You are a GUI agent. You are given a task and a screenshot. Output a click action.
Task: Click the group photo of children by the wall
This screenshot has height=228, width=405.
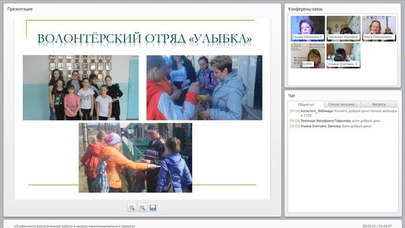click(x=80, y=87)
